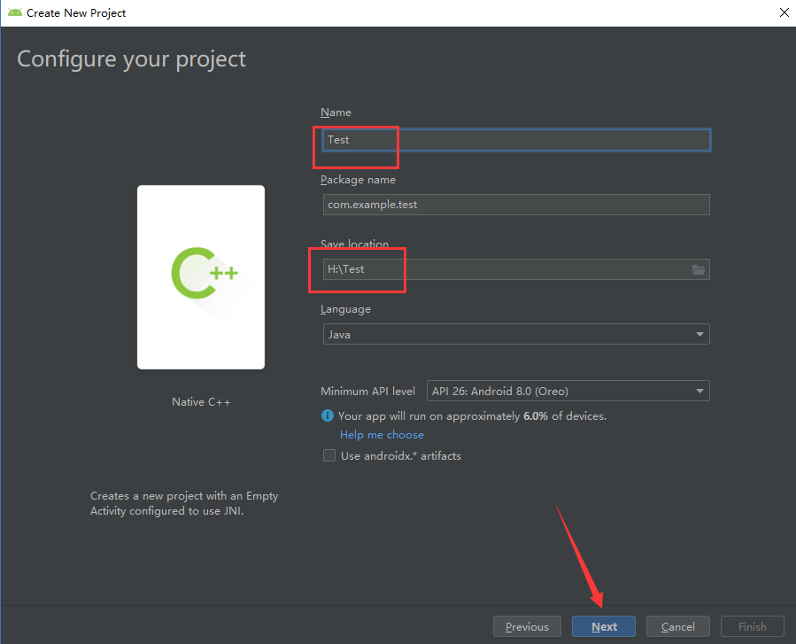This screenshot has height=644, width=796.
Task: Select the Native C++ template thumbnail
Action: pyautogui.click(x=201, y=277)
